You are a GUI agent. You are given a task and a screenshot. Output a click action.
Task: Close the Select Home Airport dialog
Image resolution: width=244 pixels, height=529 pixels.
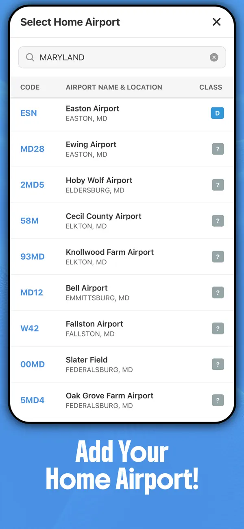click(217, 22)
